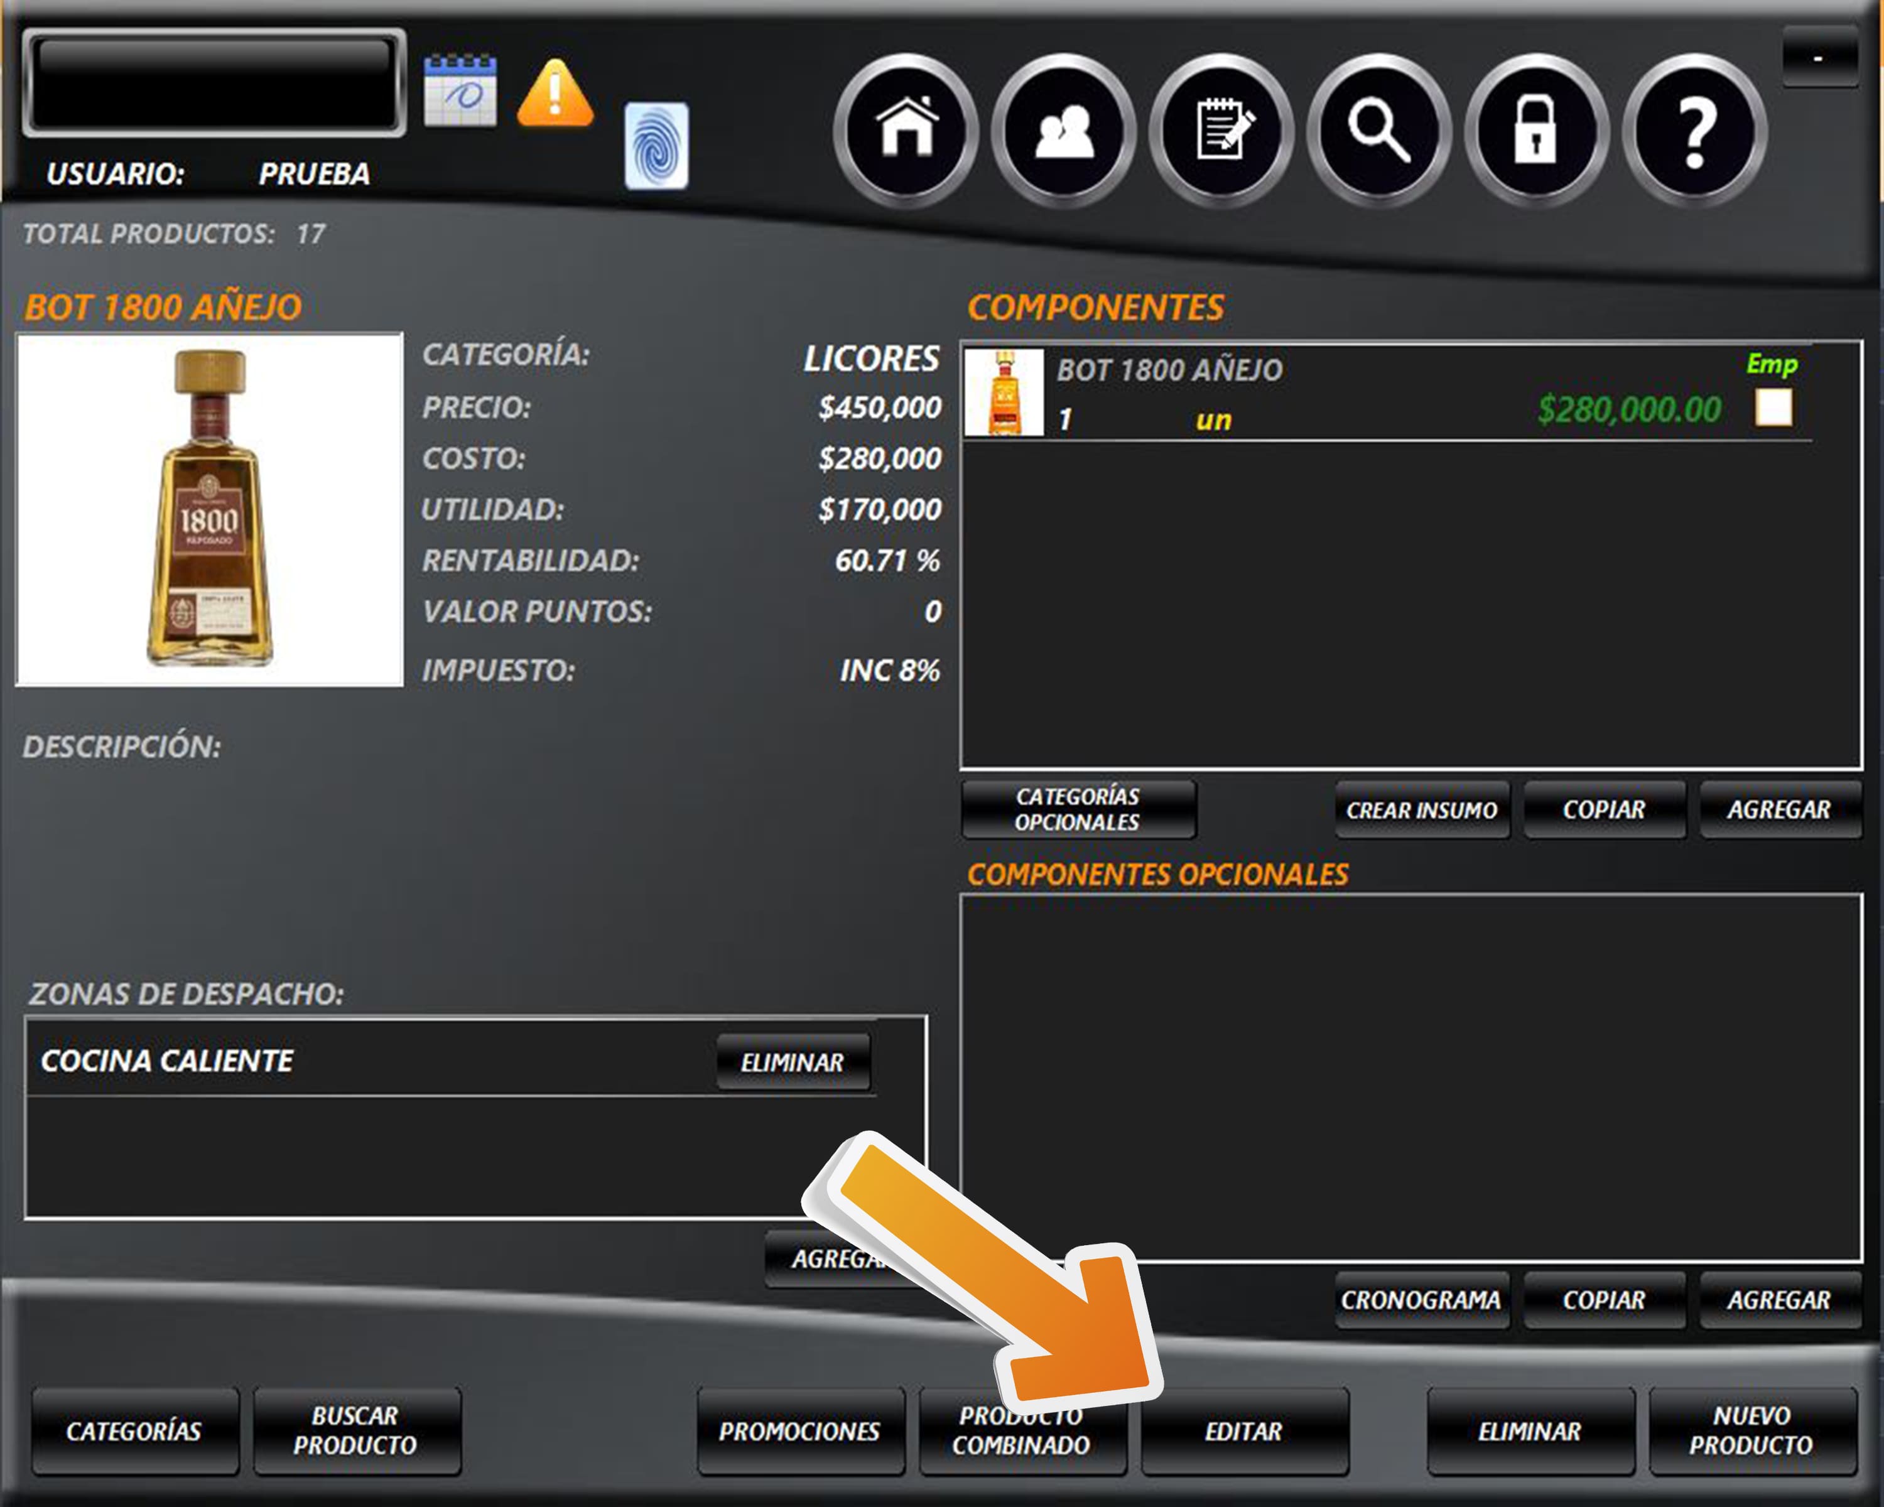Open the users icon
Image resolution: width=1884 pixels, height=1507 pixels.
1063,131
